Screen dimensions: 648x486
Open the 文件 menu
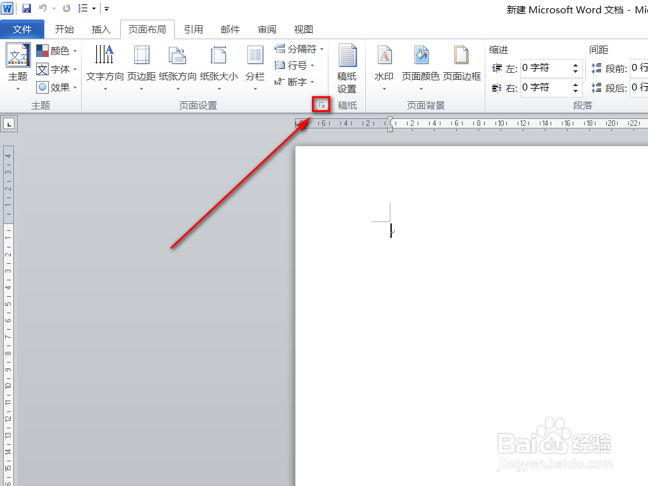(x=22, y=29)
